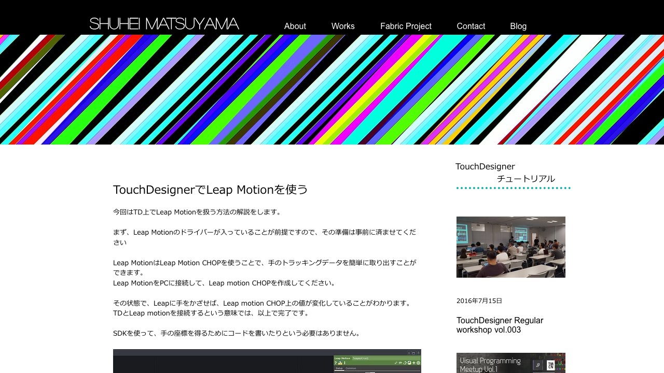Go to the Works menu item
Screen dimensions: 664x373
coord(343,26)
